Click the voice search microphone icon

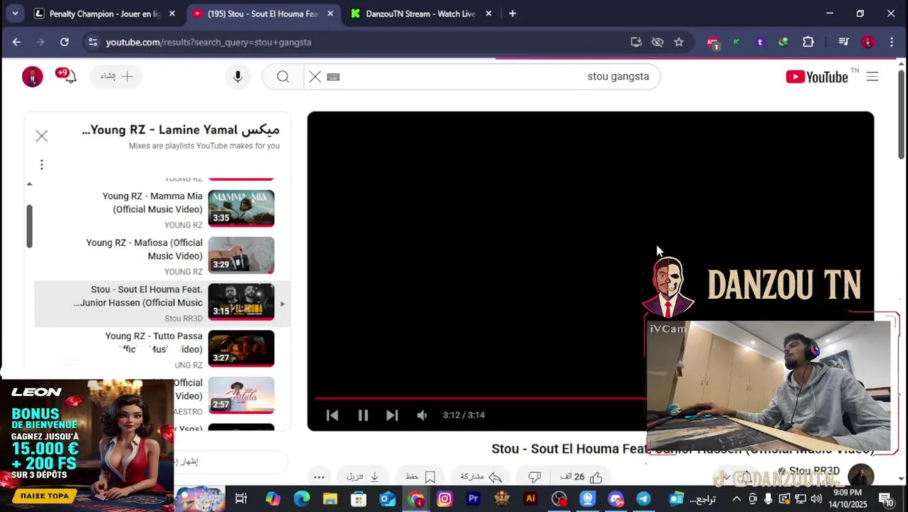(238, 76)
